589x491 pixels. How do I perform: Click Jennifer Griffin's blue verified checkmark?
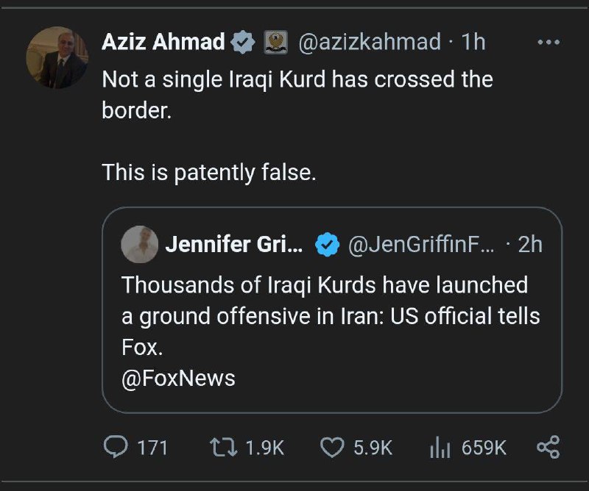point(326,244)
